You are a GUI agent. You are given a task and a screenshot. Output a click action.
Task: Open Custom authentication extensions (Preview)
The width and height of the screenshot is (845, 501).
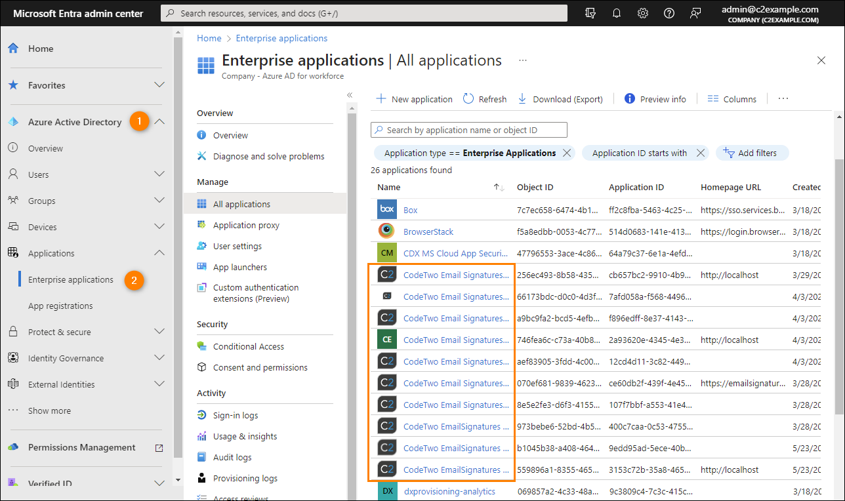(256, 293)
